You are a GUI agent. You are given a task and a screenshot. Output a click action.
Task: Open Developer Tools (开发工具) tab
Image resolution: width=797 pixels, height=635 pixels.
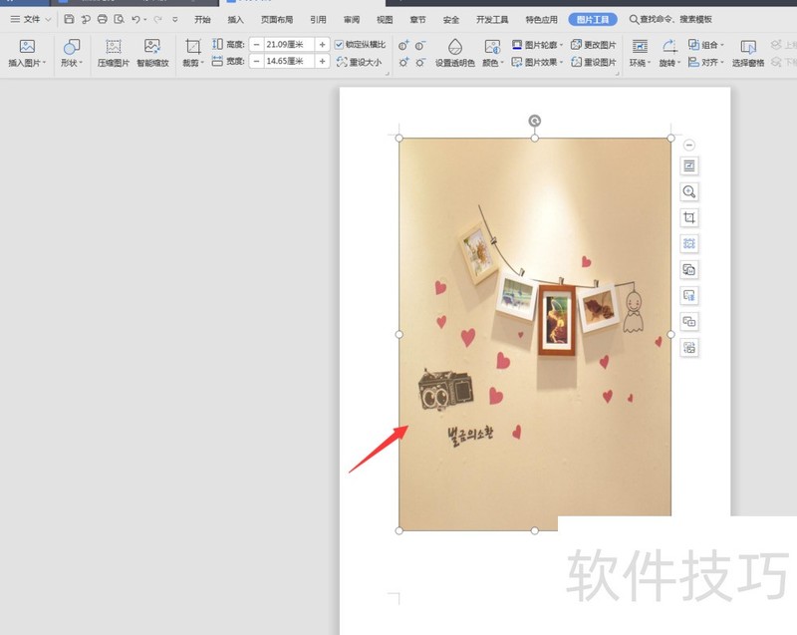click(492, 19)
